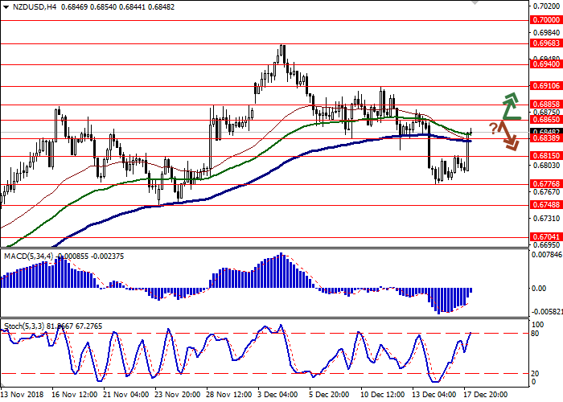Click the 0.69106 red price label
Viewport: 563px width, 402px height.
[546, 85]
